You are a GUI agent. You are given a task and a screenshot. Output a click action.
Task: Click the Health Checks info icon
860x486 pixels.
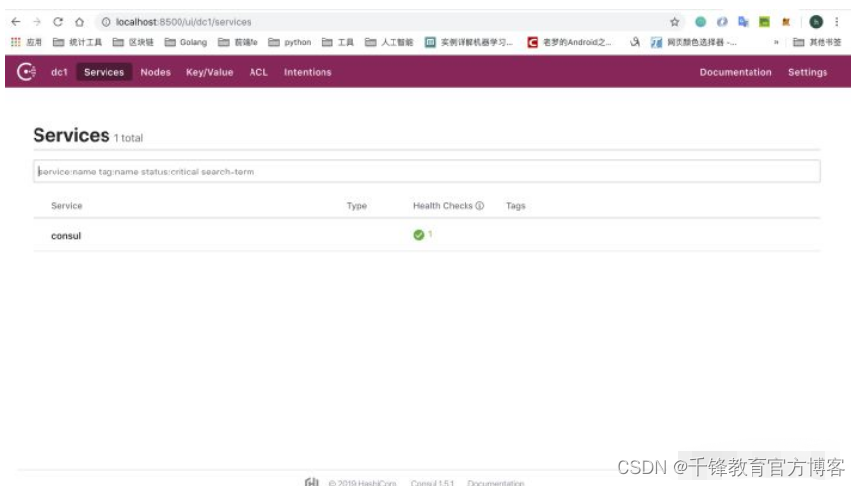click(x=480, y=206)
